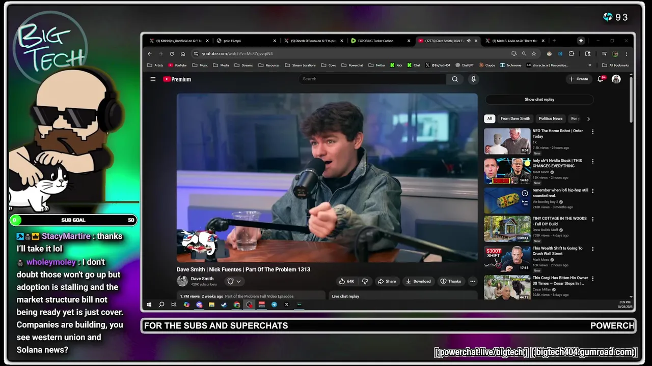The image size is (652, 366).
Task: Reload the page in Chrome
Action: tap(172, 53)
